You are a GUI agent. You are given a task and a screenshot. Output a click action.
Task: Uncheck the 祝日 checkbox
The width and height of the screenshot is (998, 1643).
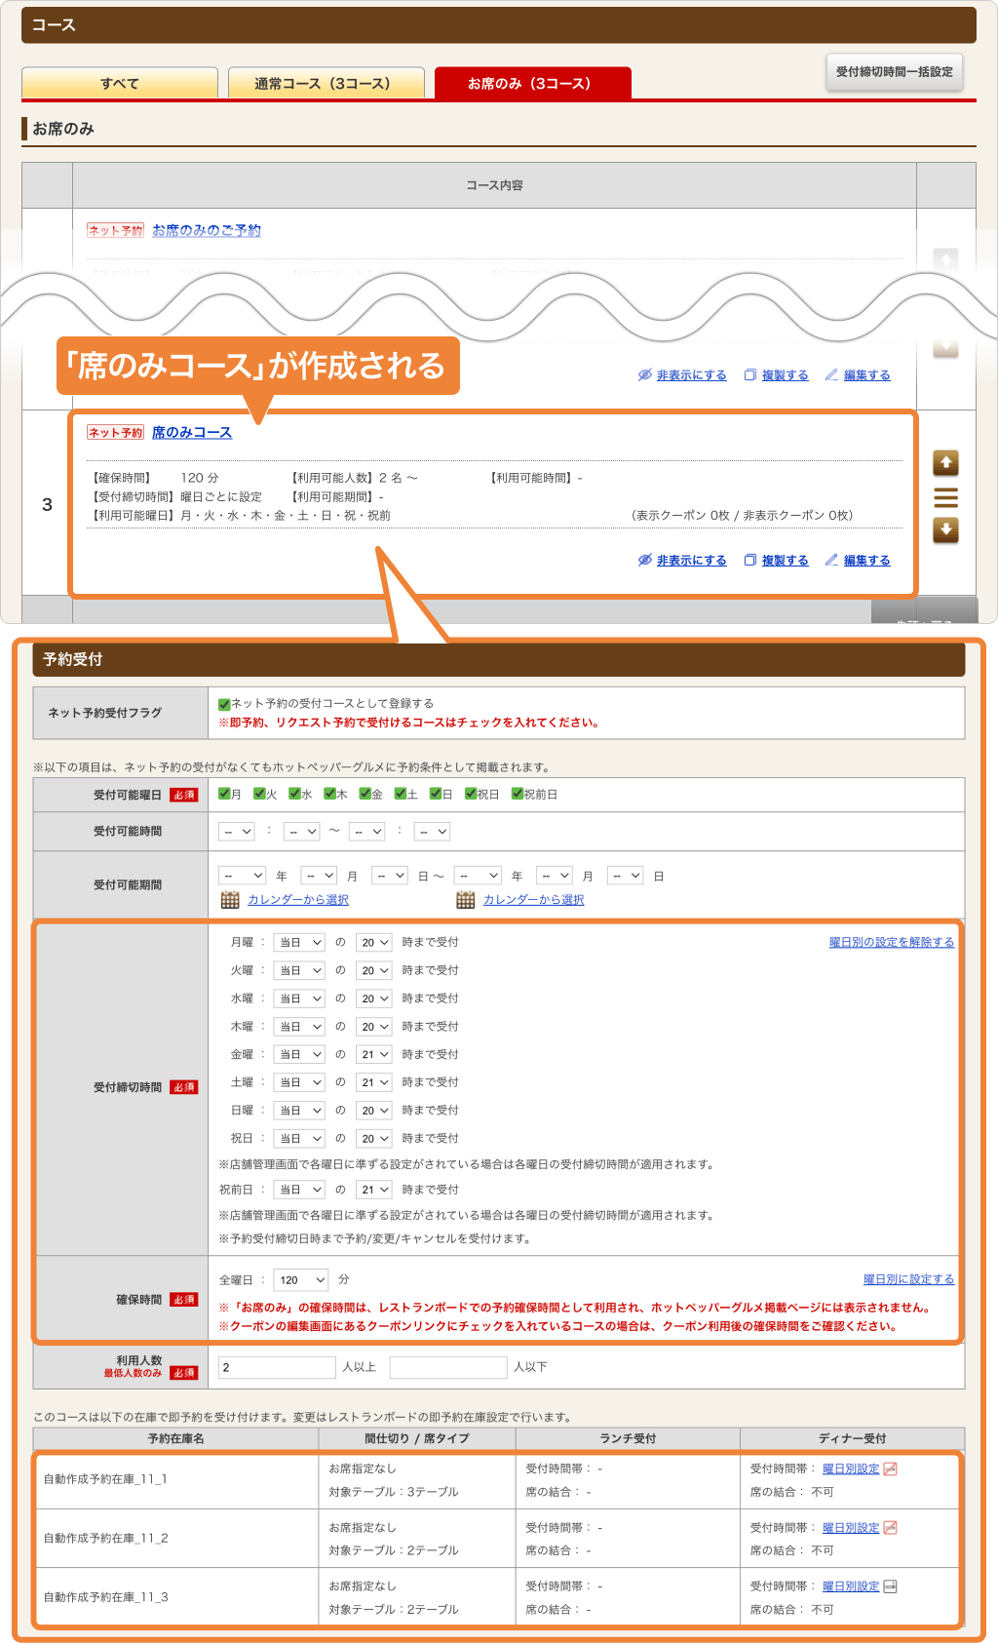(471, 794)
